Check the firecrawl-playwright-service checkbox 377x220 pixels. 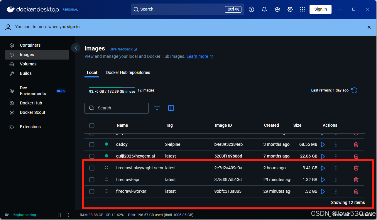click(92, 168)
